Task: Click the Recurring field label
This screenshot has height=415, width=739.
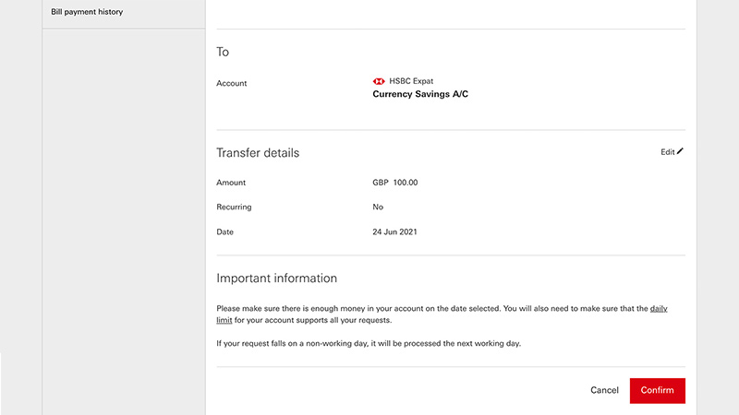Action: [234, 207]
